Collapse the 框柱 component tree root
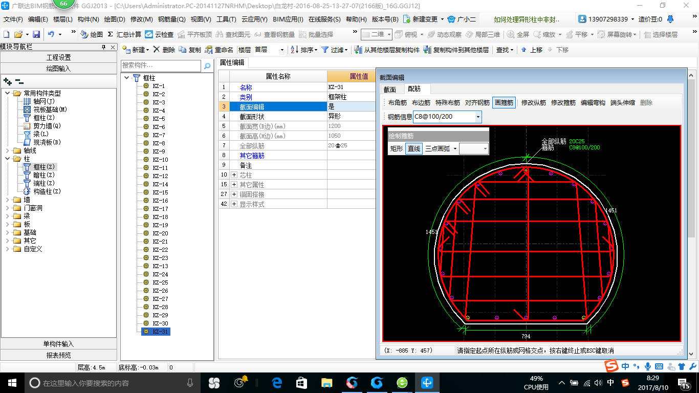The width and height of the screenshot is (699, 393). [126, 78]
